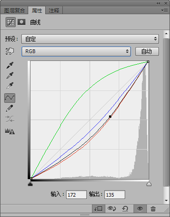Image resolution: width=170 pixels, height=217 pixels.
Task: View previous state eye icon
Action: click(x=112, y=209)
